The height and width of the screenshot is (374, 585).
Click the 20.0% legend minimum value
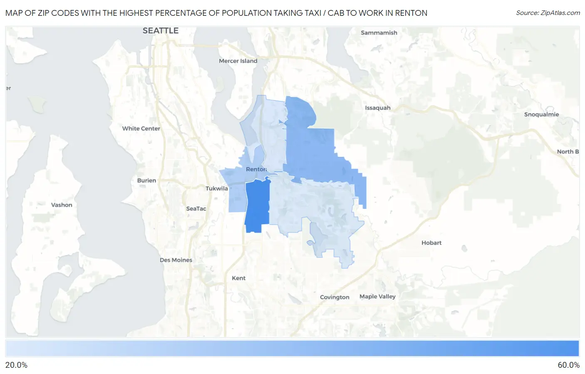pyautogui.click(x=16, y=365)
